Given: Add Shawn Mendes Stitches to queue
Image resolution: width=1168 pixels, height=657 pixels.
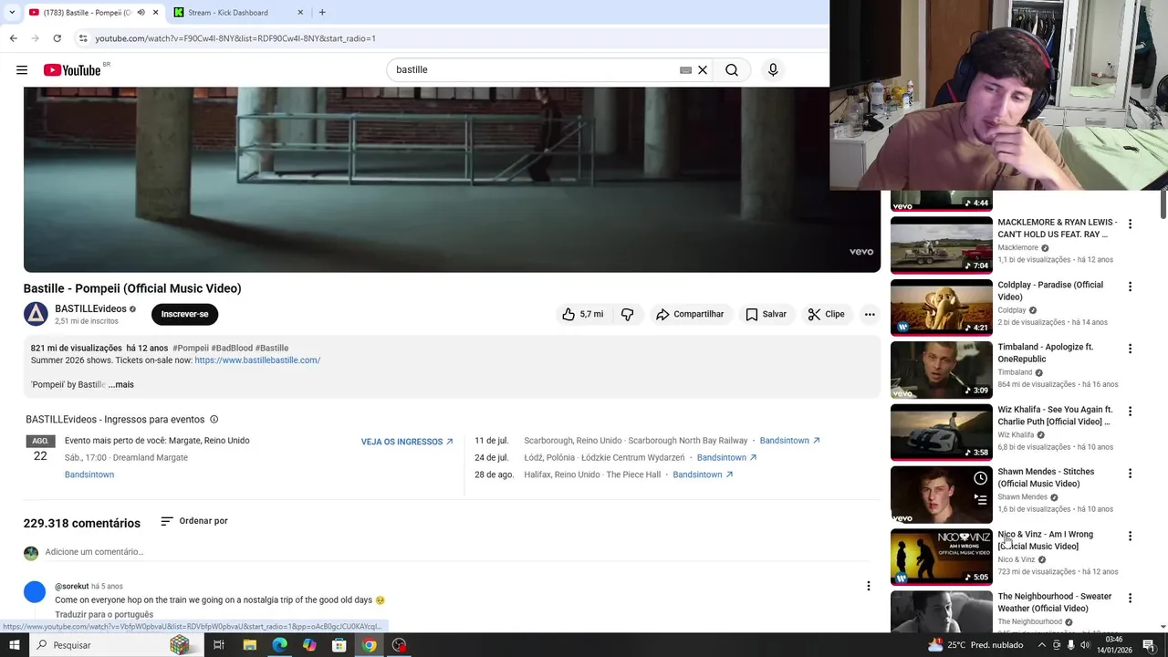Looking at the screenshot, I should coord(980,499).
